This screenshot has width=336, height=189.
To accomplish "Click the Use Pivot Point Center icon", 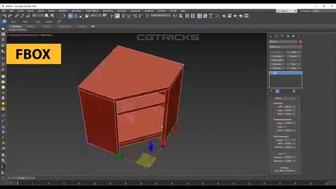I will pyautogui.click(x=105, y=16).
